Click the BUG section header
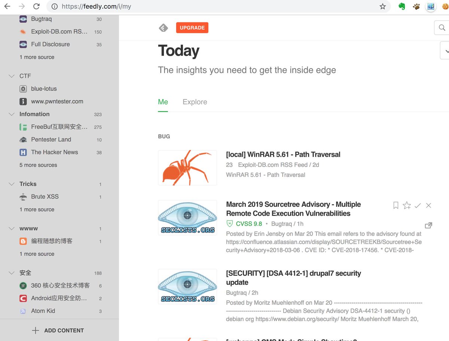Image resolution: width=449 pixels, height=341 pixels. 164,136
